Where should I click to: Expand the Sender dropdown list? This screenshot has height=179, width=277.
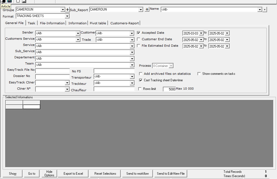[78, 33]
